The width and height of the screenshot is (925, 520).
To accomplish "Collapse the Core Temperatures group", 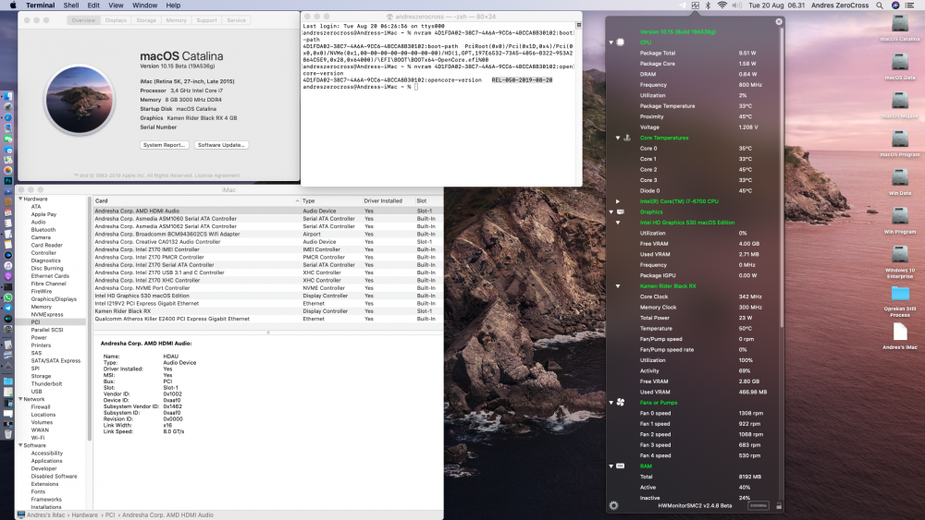I will [x=618, y=138].
